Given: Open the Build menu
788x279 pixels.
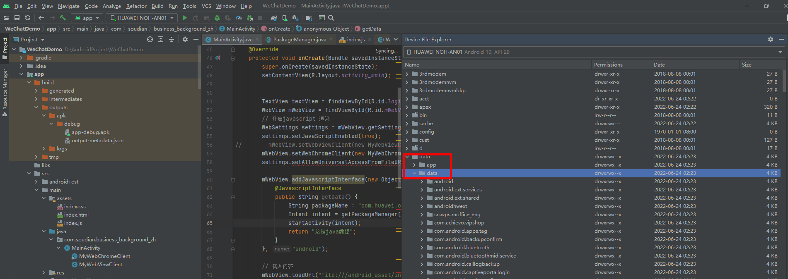Looking at the screenshot, I should pyautogui.click(x=157, y=6).
